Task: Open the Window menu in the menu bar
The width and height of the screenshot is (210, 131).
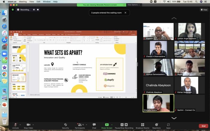Action: click(x=46, y=1)
